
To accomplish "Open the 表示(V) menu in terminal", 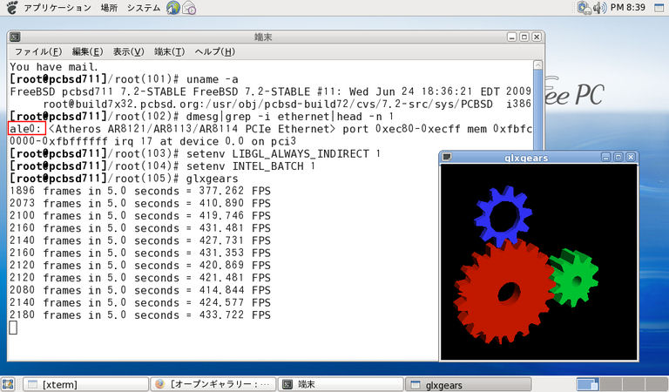I will click(x=128, y=51).
